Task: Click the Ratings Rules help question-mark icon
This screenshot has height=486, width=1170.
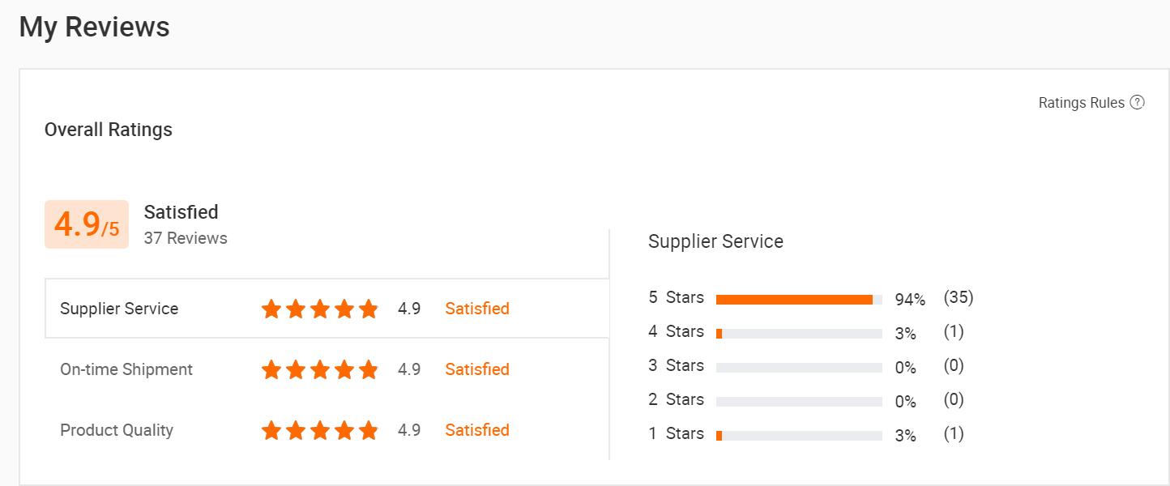Action: click(1138, 103)
